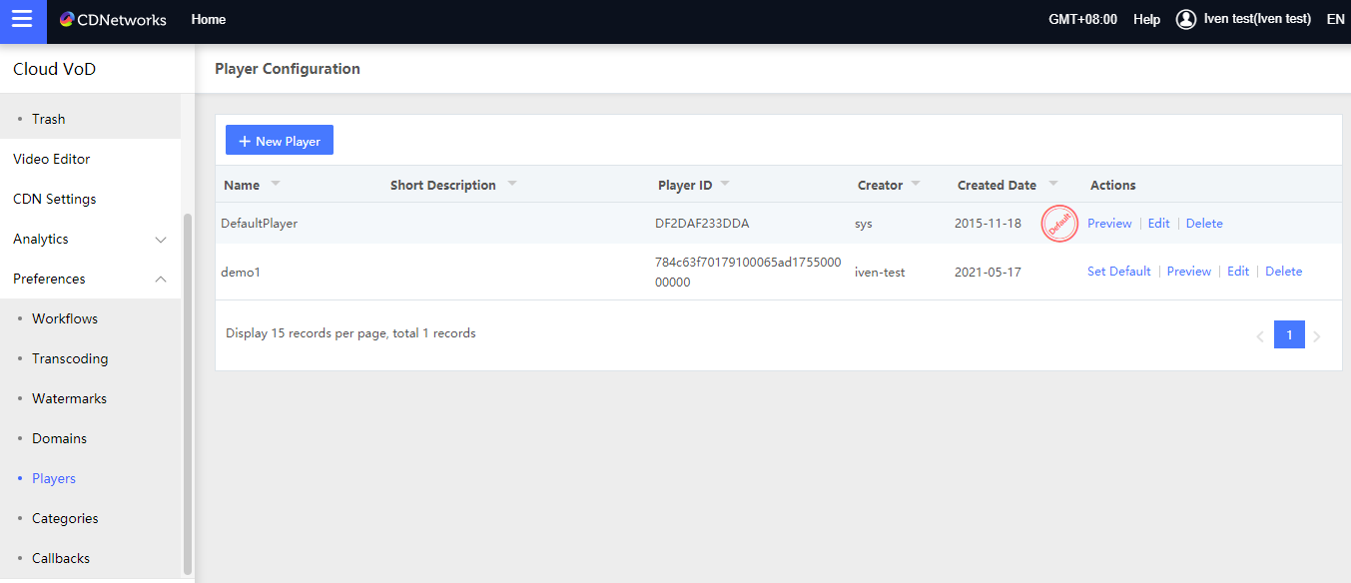
Task: Click creator sys cell
Action: (x=864, y=224)
